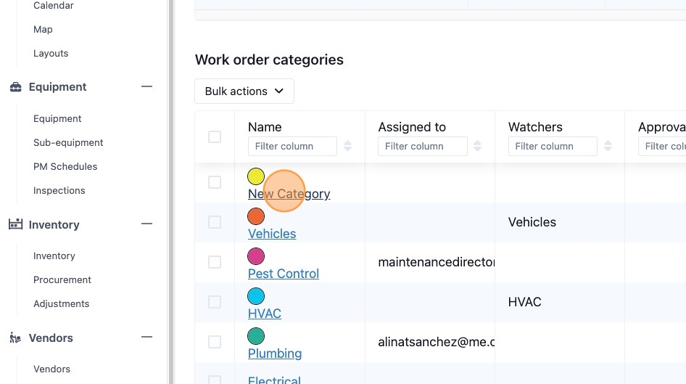The height and width of the screenshot is (384, 686).
Task: Click the blue HVAC color swatch
Action: (x=256, y=296)
